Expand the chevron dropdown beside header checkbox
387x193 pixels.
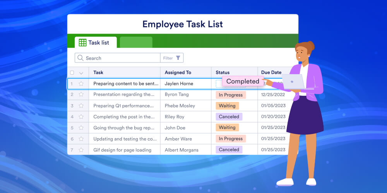81,73
